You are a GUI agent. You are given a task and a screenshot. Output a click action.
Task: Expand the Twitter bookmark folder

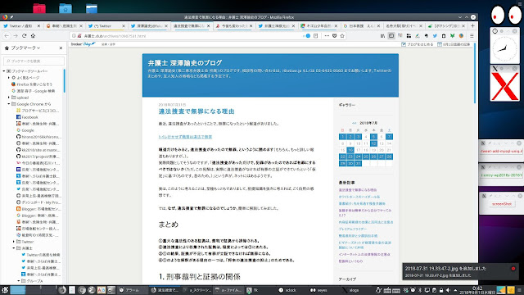[14, 242]
